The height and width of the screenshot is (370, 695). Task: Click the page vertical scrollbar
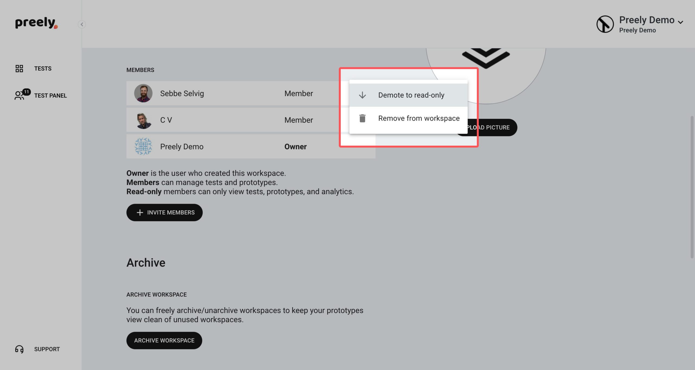(x=692, y=187)
